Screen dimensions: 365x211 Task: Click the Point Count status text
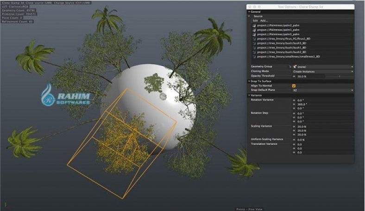12,18
